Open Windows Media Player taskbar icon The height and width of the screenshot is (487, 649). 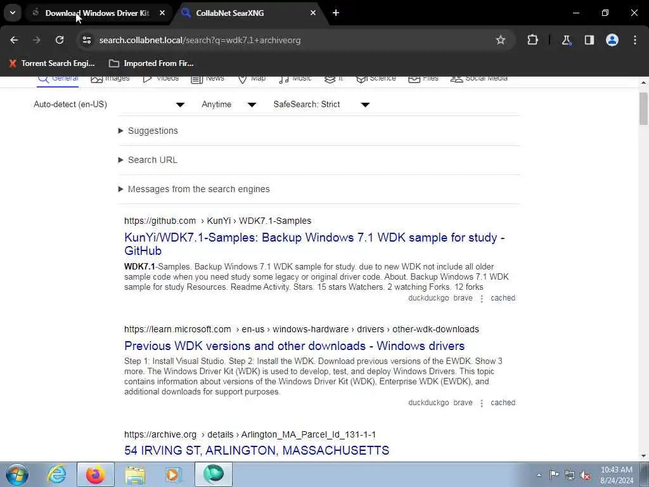[x=174, y=474]
